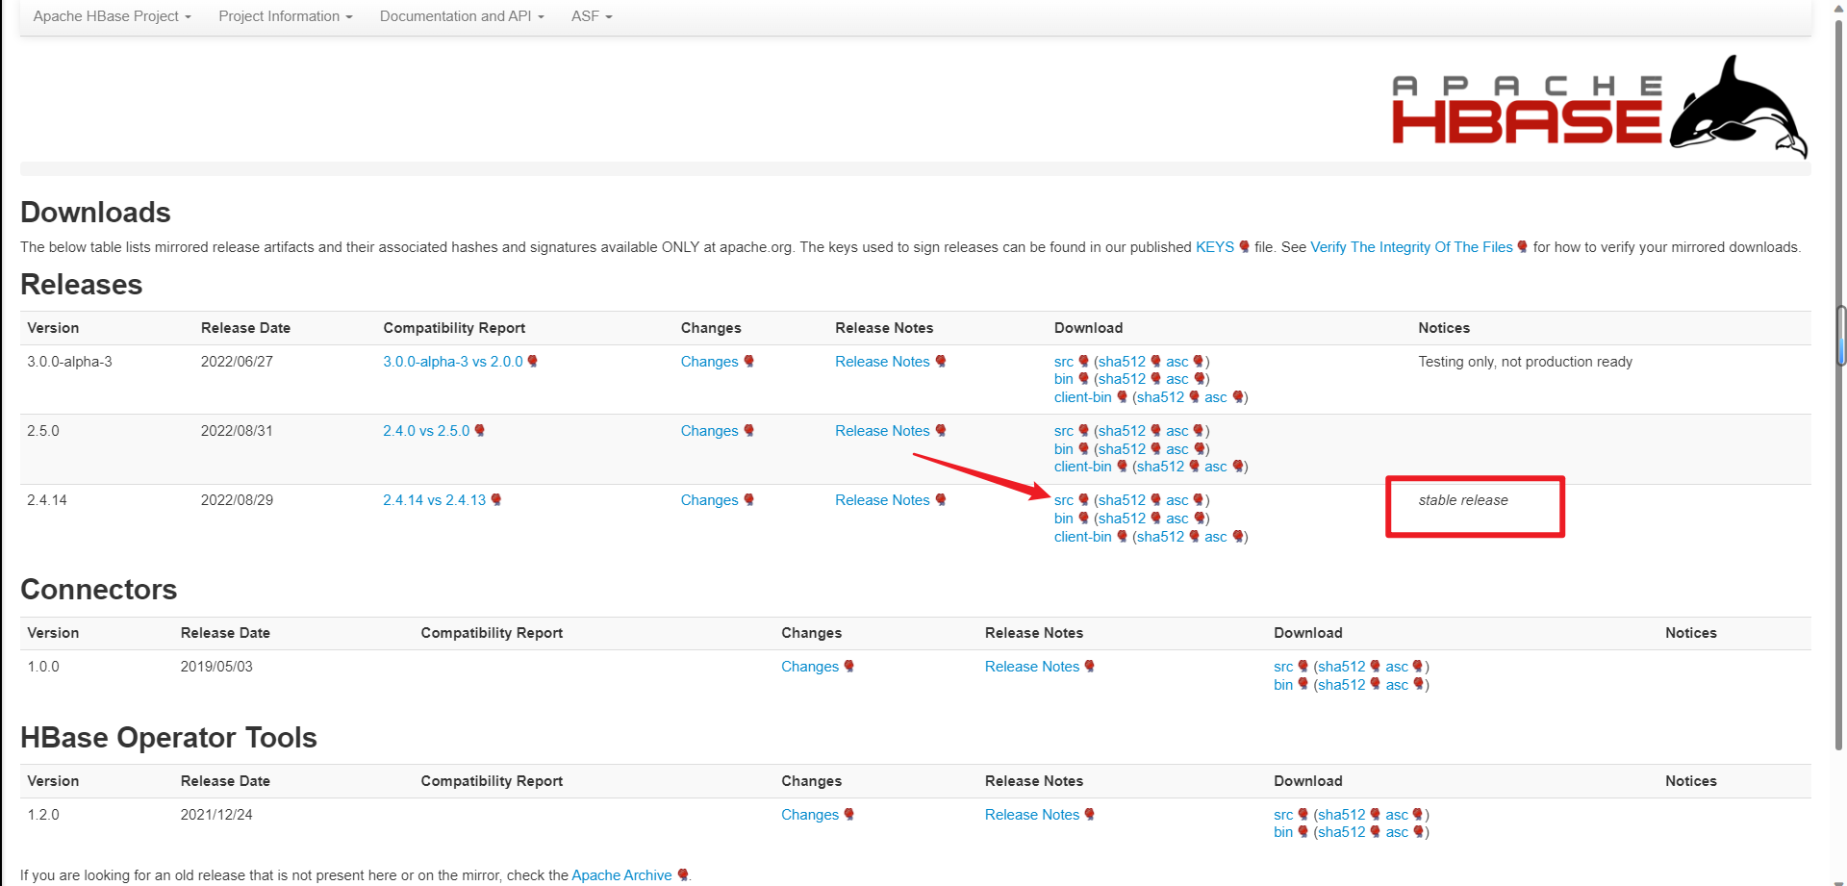The height and width of the screenshot is (886, 1847).
Task: Open compatibility report 2.4.14 vs 2.4.13
Action: point(435,500)
